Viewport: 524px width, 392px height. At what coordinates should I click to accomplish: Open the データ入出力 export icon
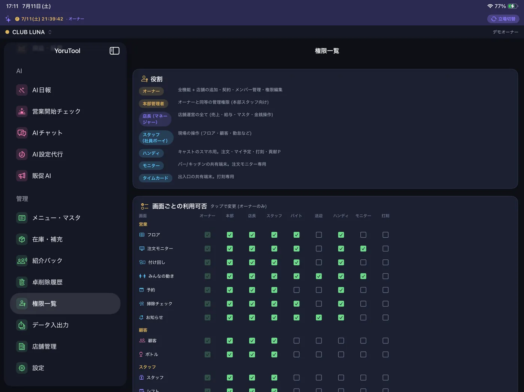(22, 325)
